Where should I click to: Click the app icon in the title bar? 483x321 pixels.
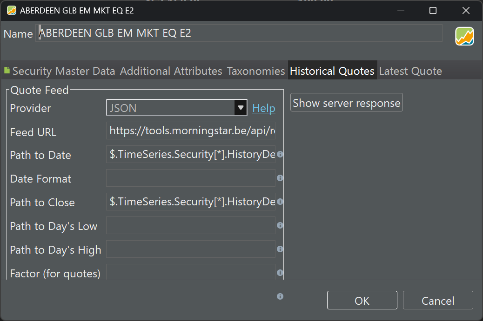click(12, 11)
